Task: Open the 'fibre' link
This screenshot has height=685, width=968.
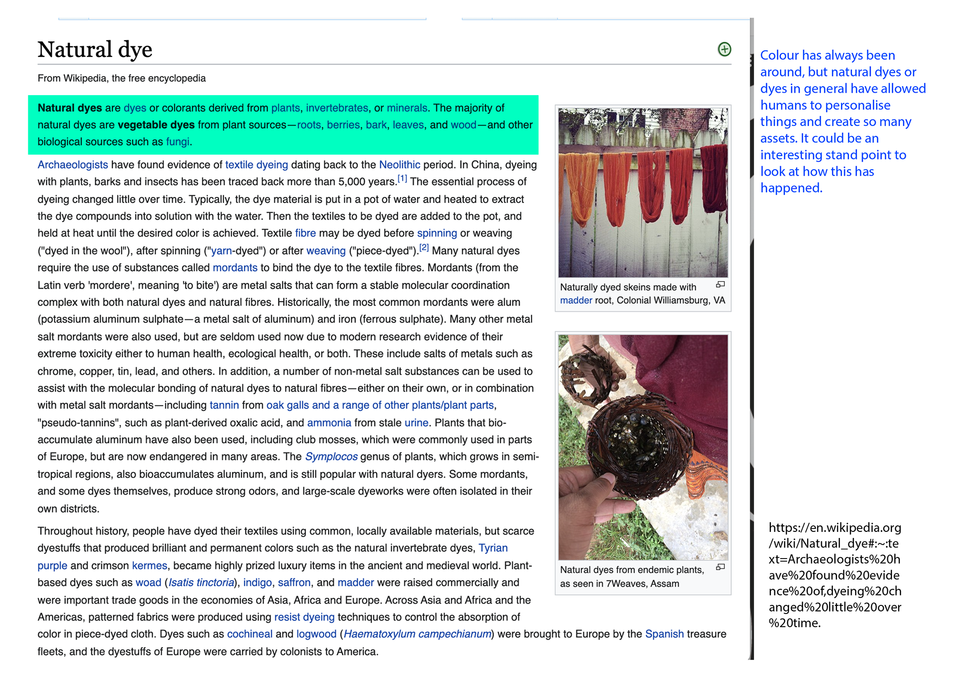Action: pos(306,233)
